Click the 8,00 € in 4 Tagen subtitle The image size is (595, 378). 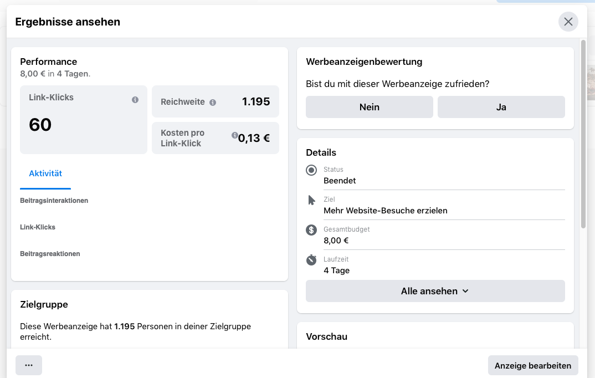tap(55, 74)
